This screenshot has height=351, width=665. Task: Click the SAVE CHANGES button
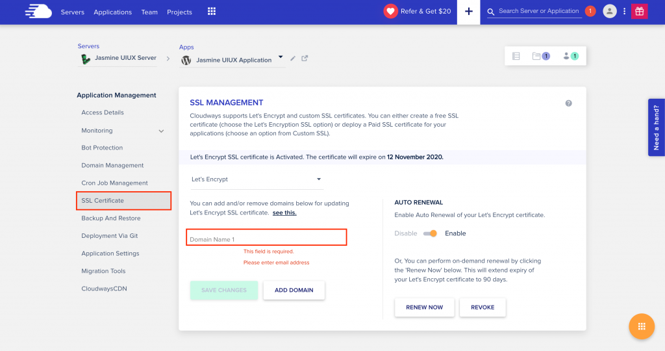(224, 291)
